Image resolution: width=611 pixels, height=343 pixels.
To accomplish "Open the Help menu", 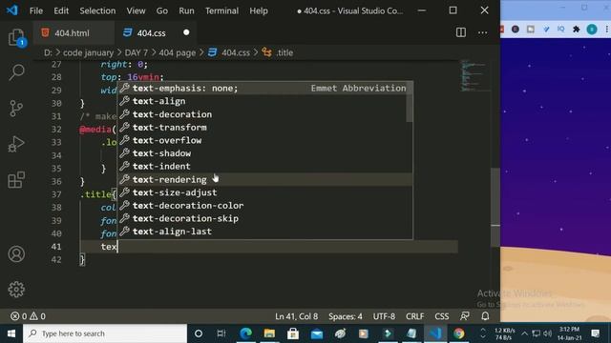I will [x=259, y=10].
